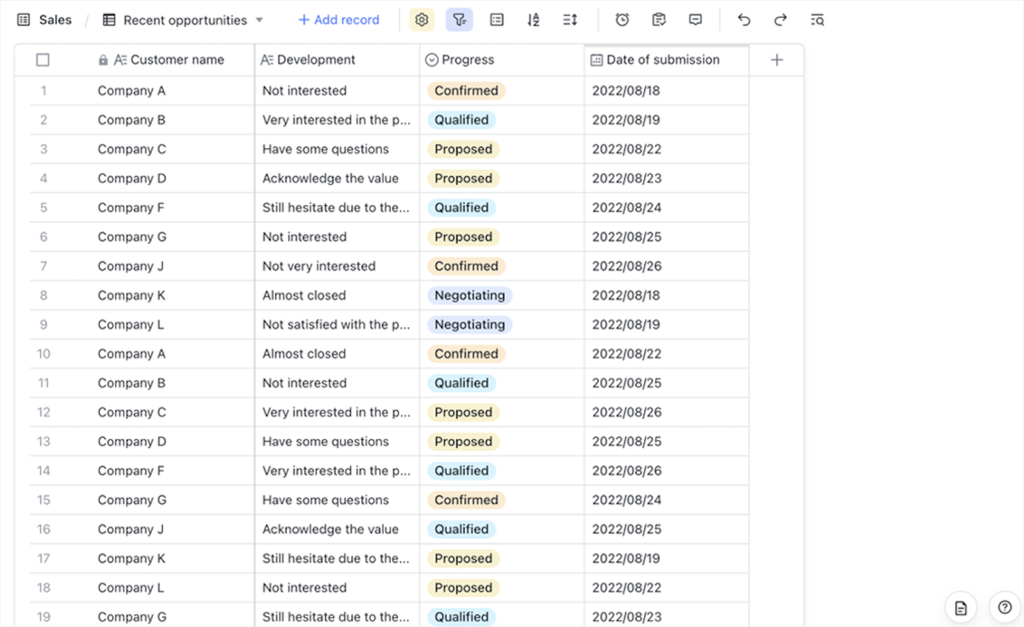
Task: Open comments speech bubble icon
Action: 695,20
